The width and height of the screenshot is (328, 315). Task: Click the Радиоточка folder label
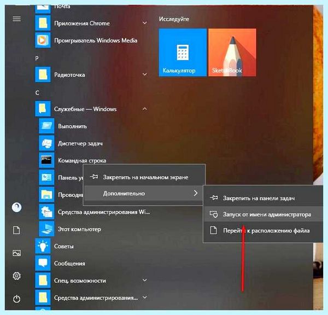click(69, 75)
